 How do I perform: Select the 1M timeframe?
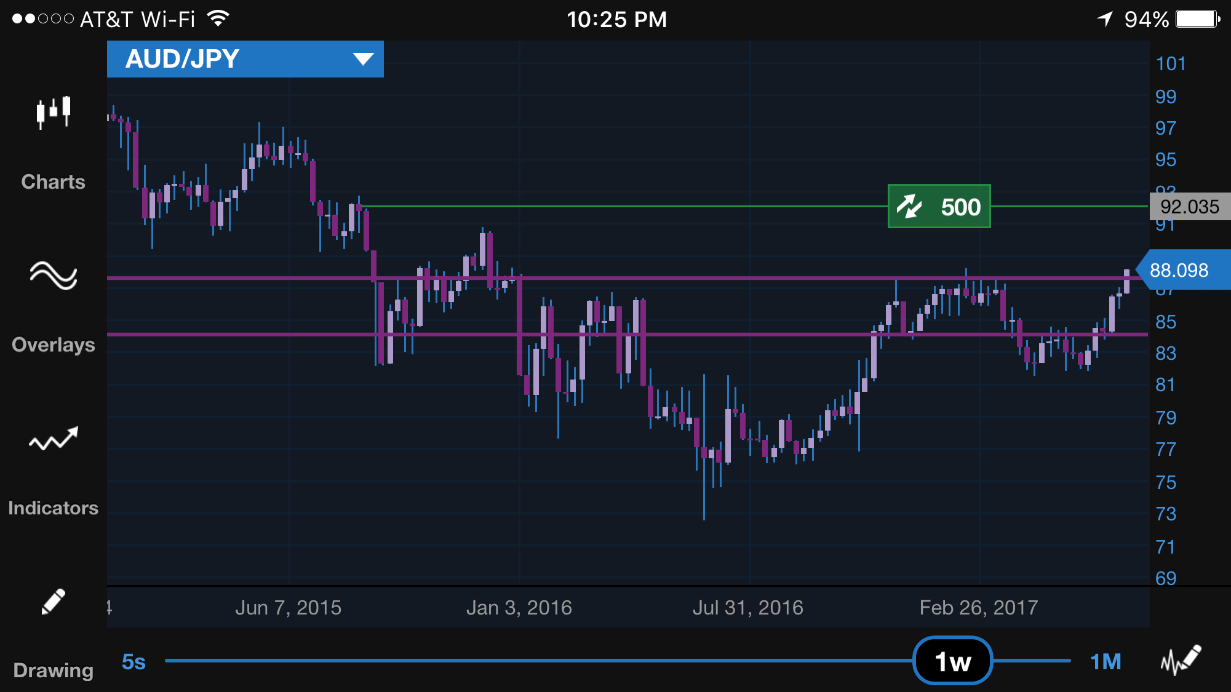point(1106,662)
